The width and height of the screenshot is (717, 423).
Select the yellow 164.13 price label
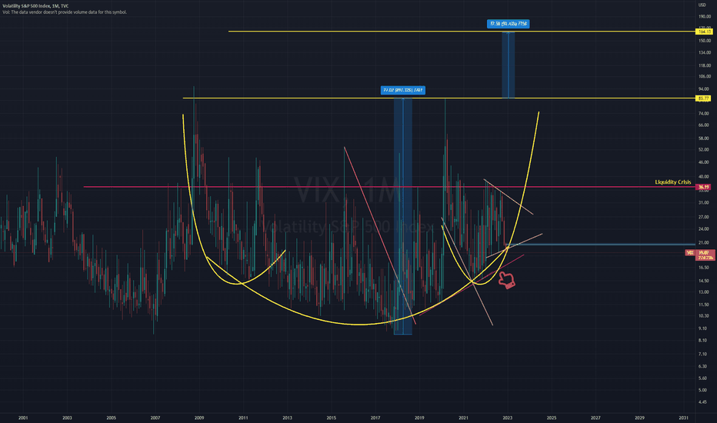coord(703,32)
